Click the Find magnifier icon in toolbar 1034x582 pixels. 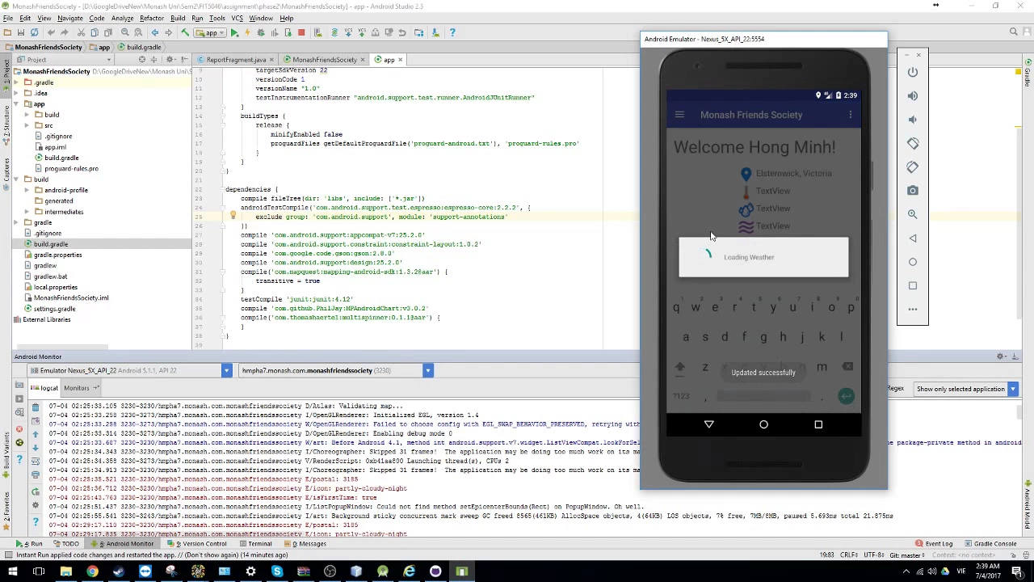(x=125, y=32)
